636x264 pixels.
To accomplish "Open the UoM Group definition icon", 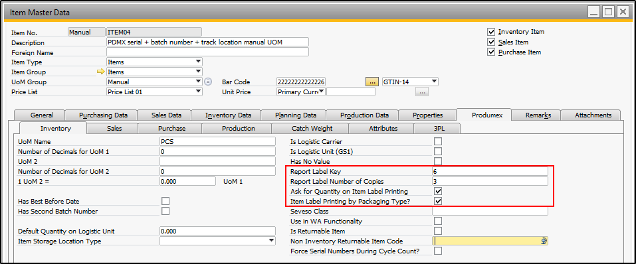I will pos(208,82).
